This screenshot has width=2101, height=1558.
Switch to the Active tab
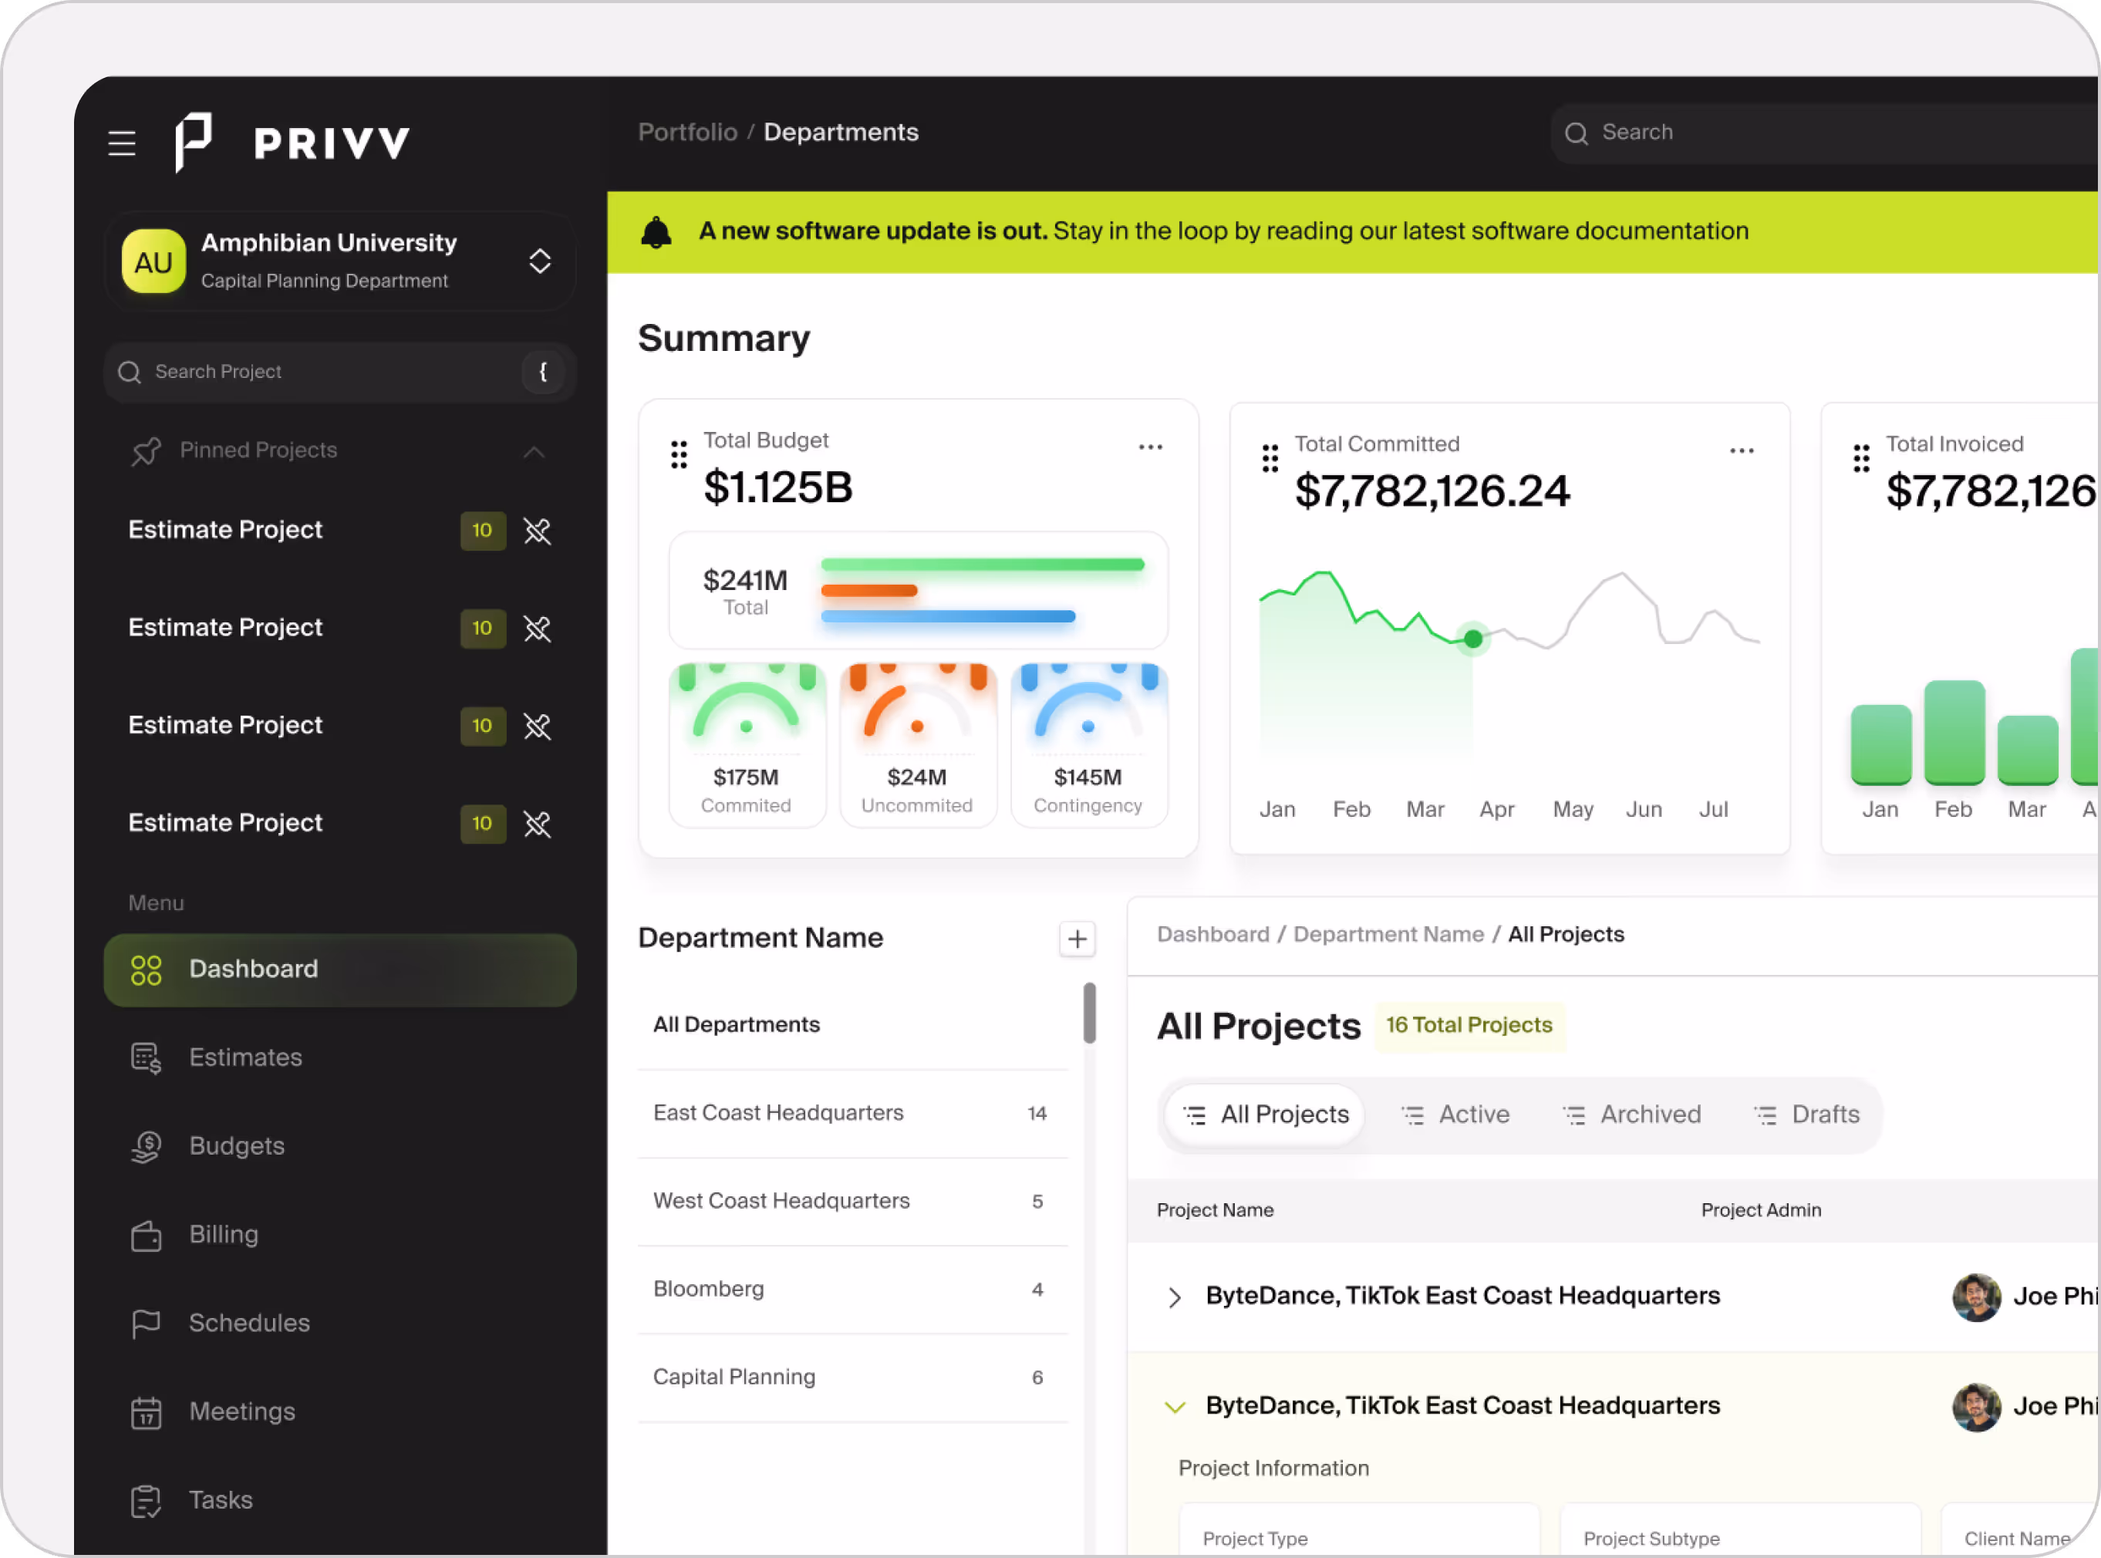1455,1115
